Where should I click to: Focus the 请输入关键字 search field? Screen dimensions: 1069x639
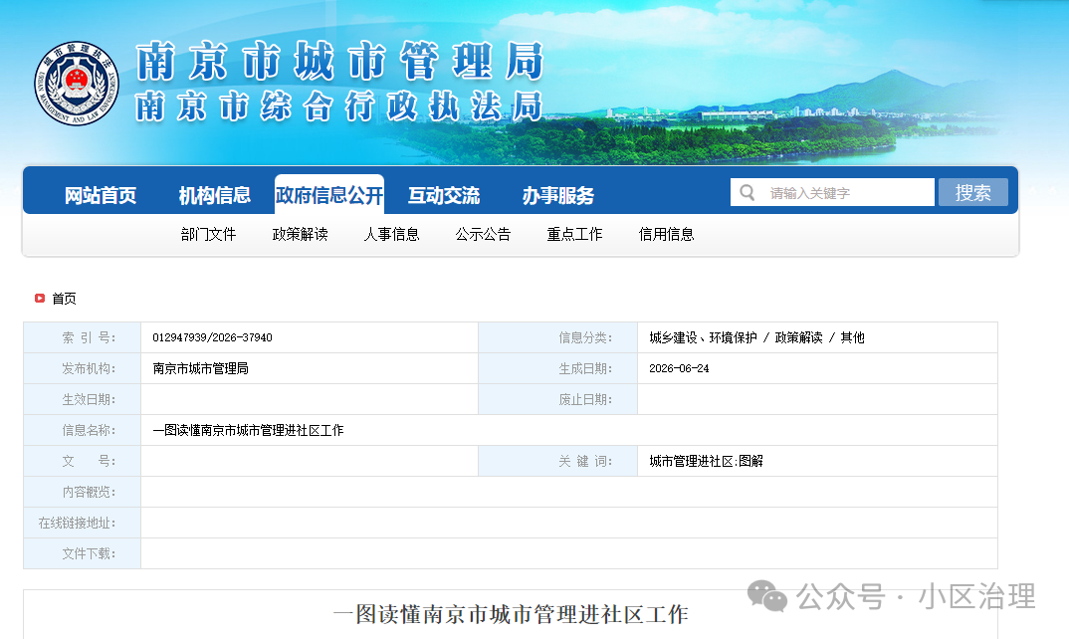coord(832,192)
